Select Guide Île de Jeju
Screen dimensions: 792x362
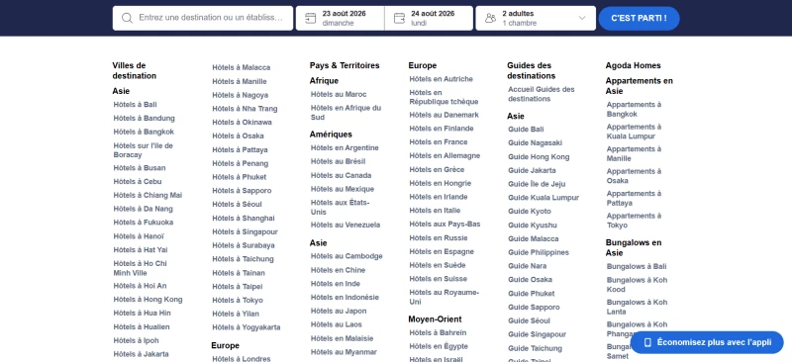[x=537, y=184]
